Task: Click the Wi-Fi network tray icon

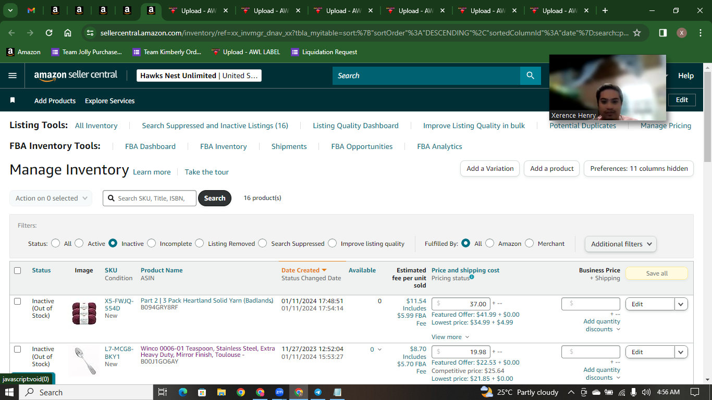Action: (x=621, y=392)
